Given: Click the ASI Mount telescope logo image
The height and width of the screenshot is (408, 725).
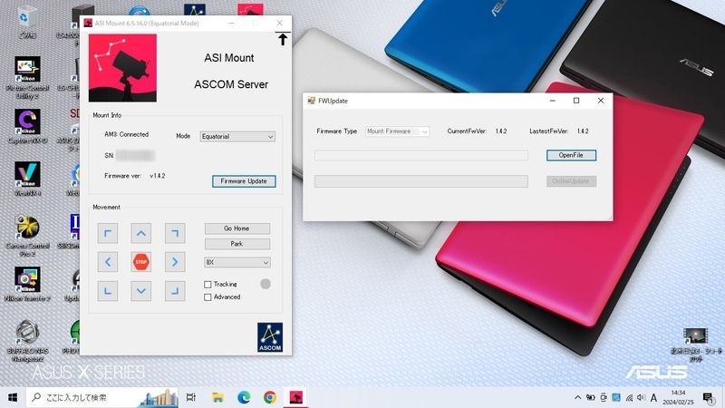Looking at the screenshot, I should pyautogui.click(x=122, y=68).
